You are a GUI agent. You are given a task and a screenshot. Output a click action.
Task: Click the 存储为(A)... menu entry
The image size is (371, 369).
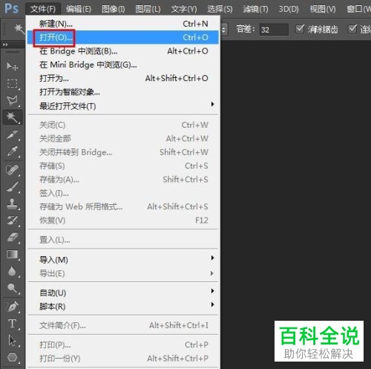click(123, 179)
